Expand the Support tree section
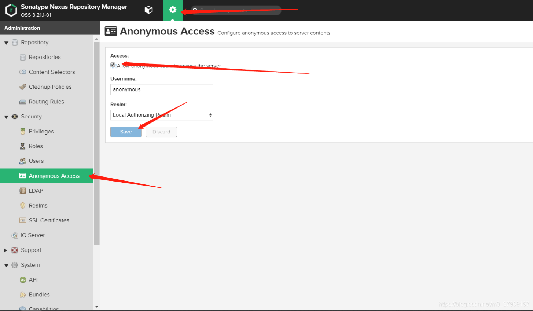 (5, 250)
